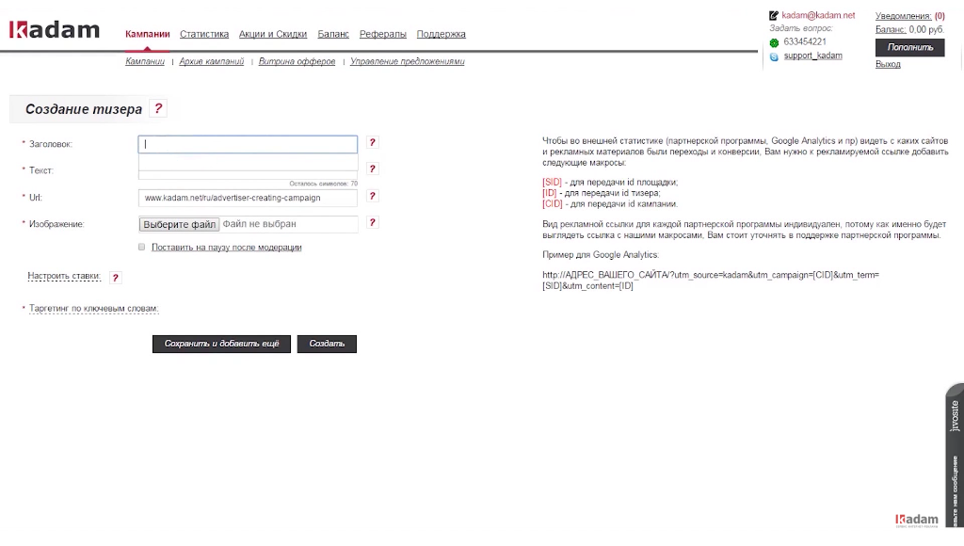Open the Поддержка menu item
Screen dimensions: 964x546
coord(441,35)
